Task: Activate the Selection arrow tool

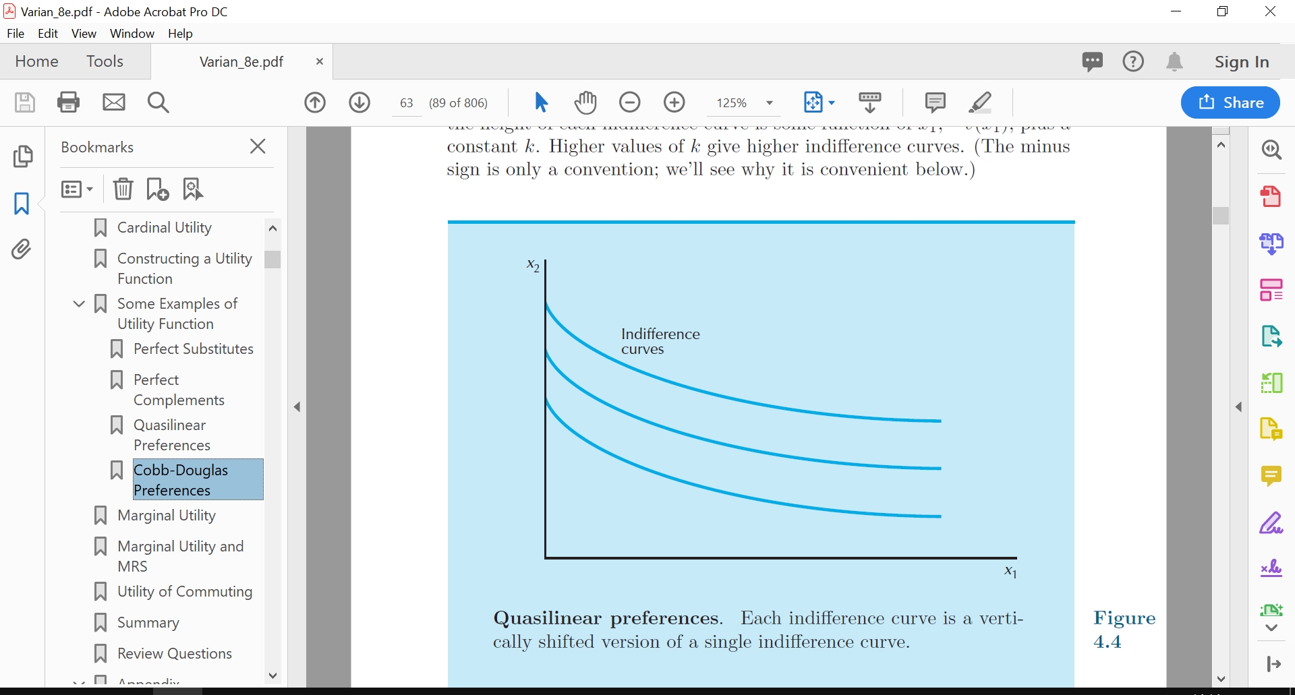Action: pos(541,102)
